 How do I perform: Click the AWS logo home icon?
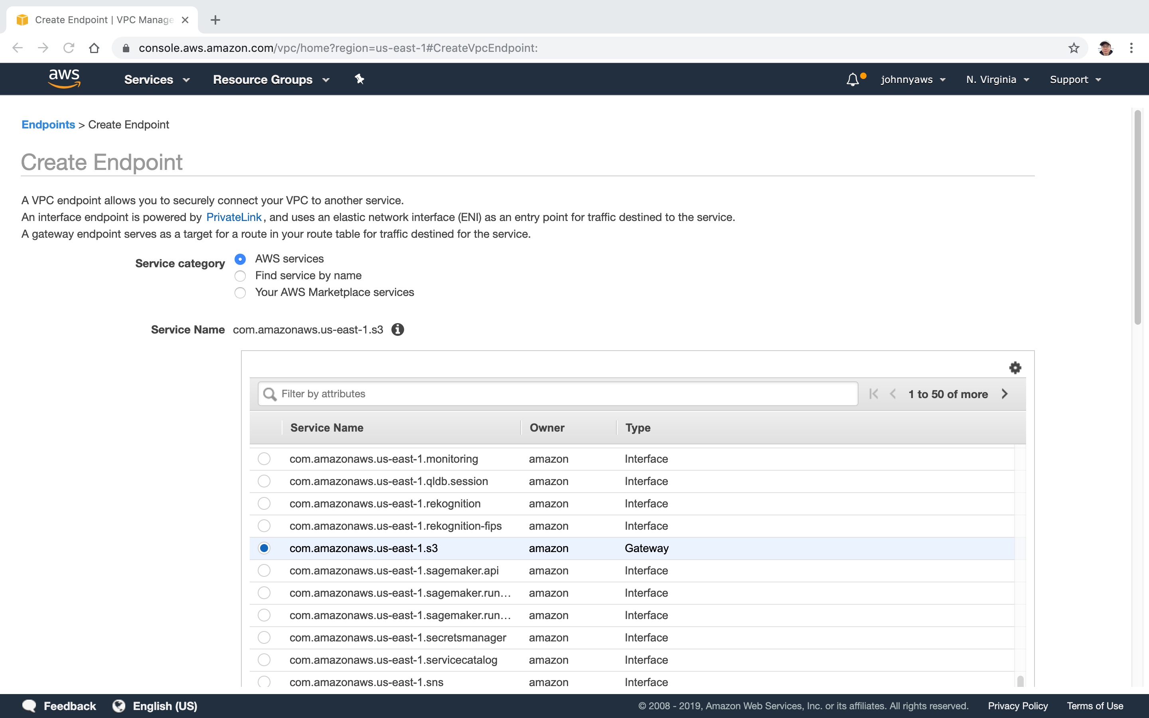65,78
